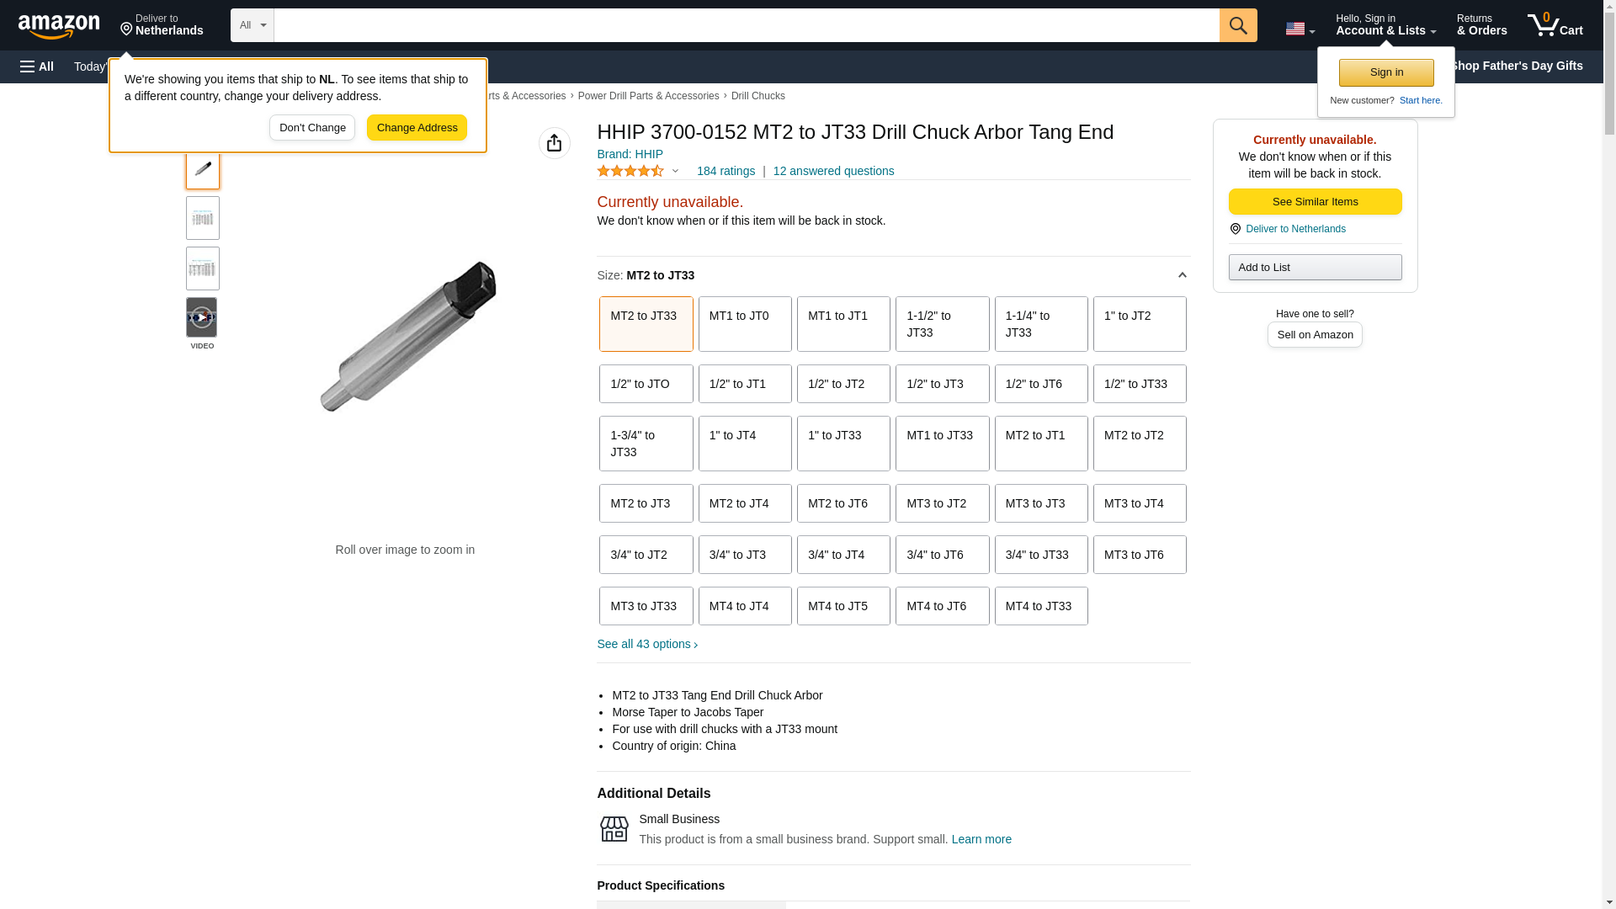Play the product video thumbnail

point(202,317)
